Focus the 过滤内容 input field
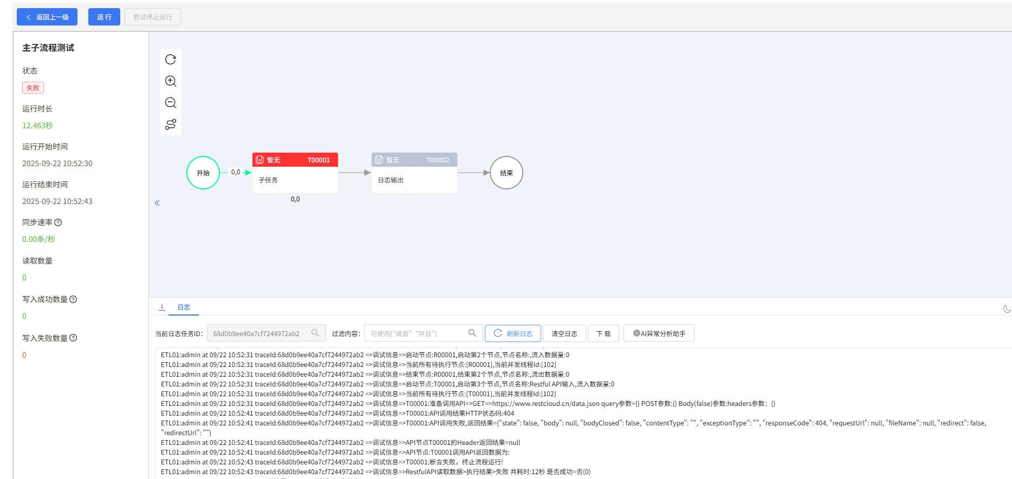 tap(423, 333)
